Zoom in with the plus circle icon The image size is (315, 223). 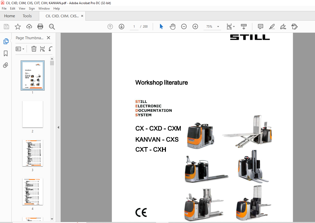pos(195,27)
